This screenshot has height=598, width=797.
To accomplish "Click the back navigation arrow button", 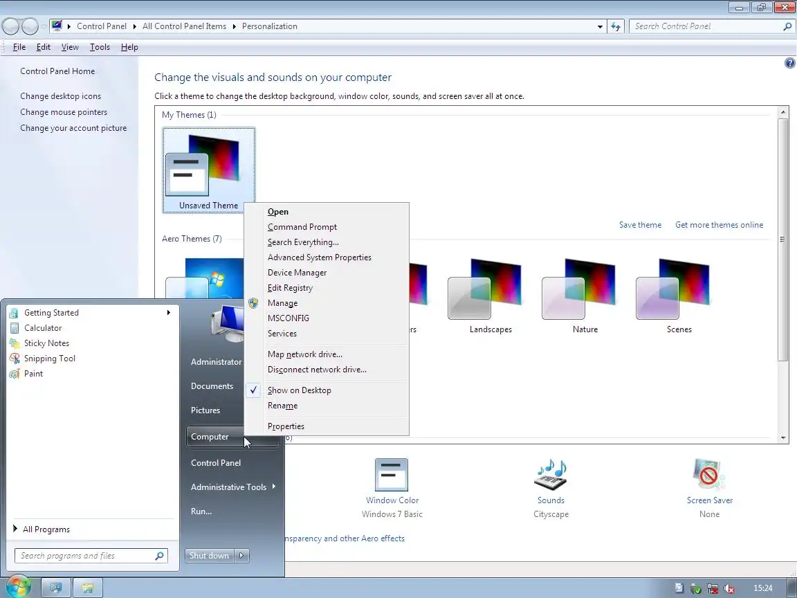I will [10, 26].
